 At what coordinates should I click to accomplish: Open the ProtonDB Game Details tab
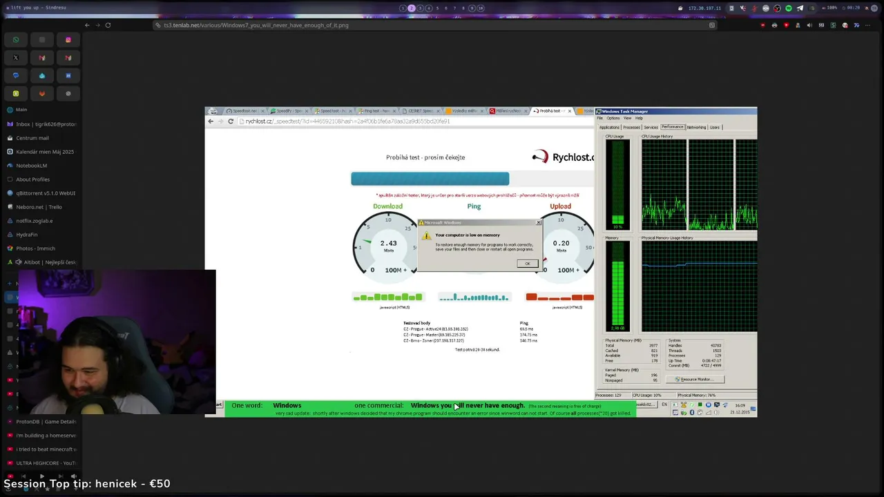point(41,422)
